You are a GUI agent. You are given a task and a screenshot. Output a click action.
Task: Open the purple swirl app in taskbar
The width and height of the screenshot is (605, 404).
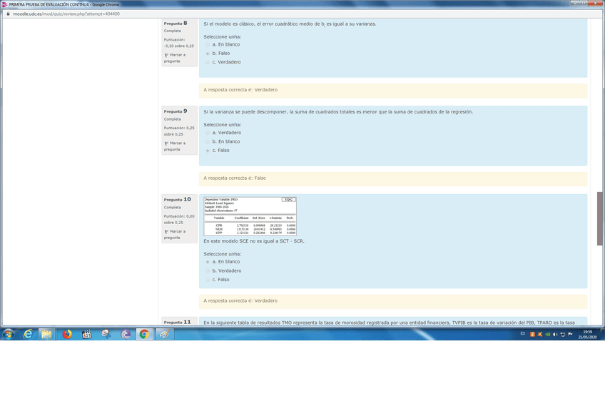click(126, 334)
